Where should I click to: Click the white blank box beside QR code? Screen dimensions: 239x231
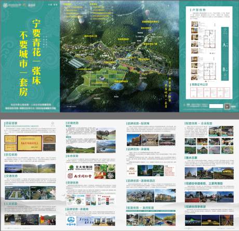tap(216, 106)
